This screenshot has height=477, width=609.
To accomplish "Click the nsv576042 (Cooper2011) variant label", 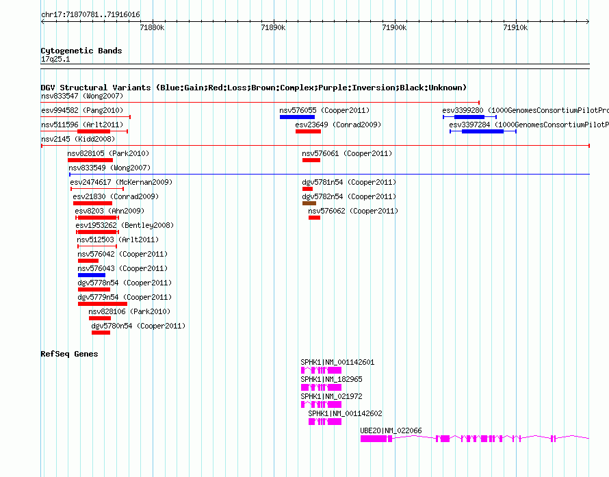I will coord(122,254).
